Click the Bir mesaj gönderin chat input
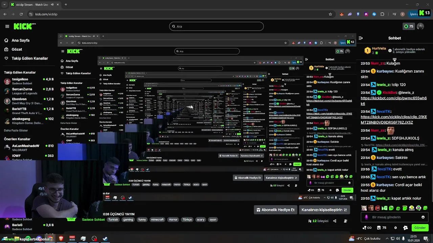This screenshot has width=433, height=243. point(394,217)
